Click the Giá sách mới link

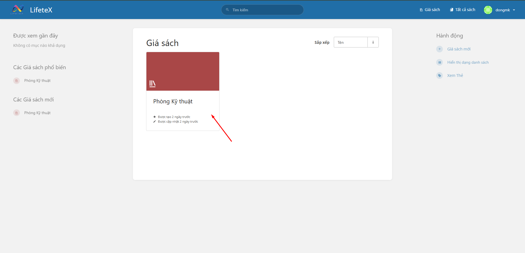(459, 49)
